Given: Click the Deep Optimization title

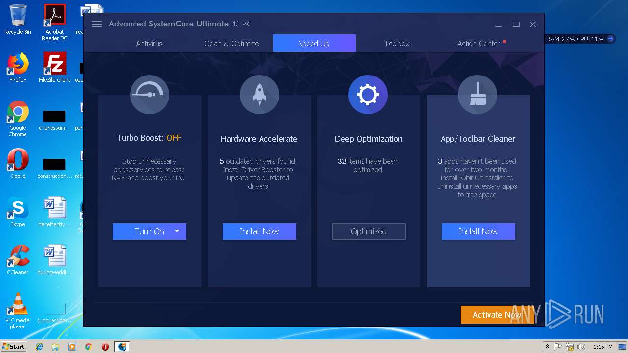Looking at the screenshot, I should point(368,139).
